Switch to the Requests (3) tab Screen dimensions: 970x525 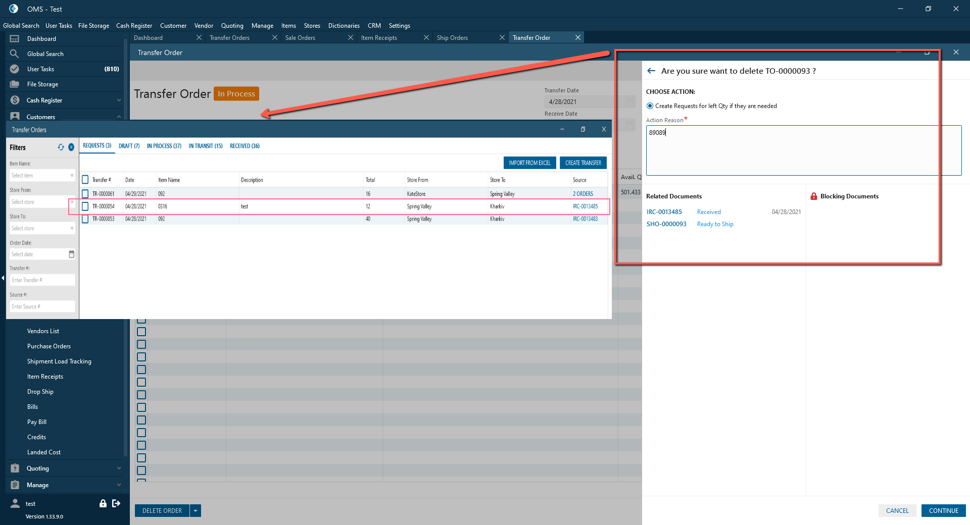[x=97, y=146]
